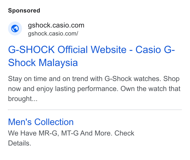Click the light-blue circle around the globe
Image resolution: width=190 pixels, height=160 pixels.
(x=15, y=28)
